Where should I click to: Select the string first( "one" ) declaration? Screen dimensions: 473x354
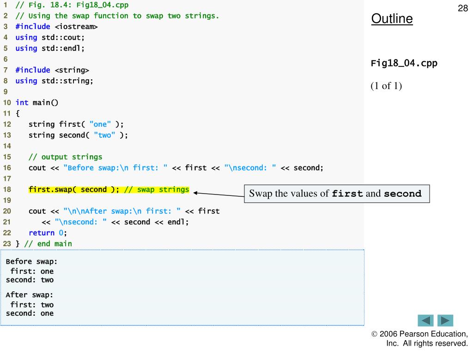(x=76, y=124)
